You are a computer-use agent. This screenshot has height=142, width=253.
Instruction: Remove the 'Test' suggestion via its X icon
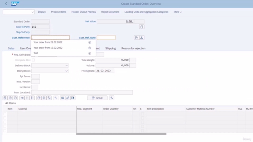90,53
